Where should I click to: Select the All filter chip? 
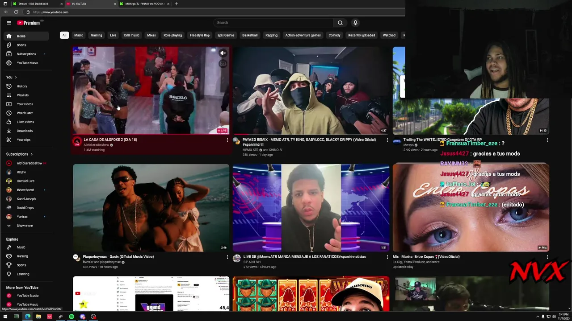click(x=64, y=35)
